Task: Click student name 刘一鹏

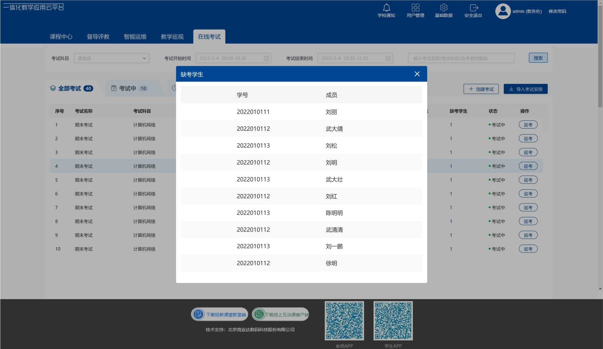Action: point(334,246)
